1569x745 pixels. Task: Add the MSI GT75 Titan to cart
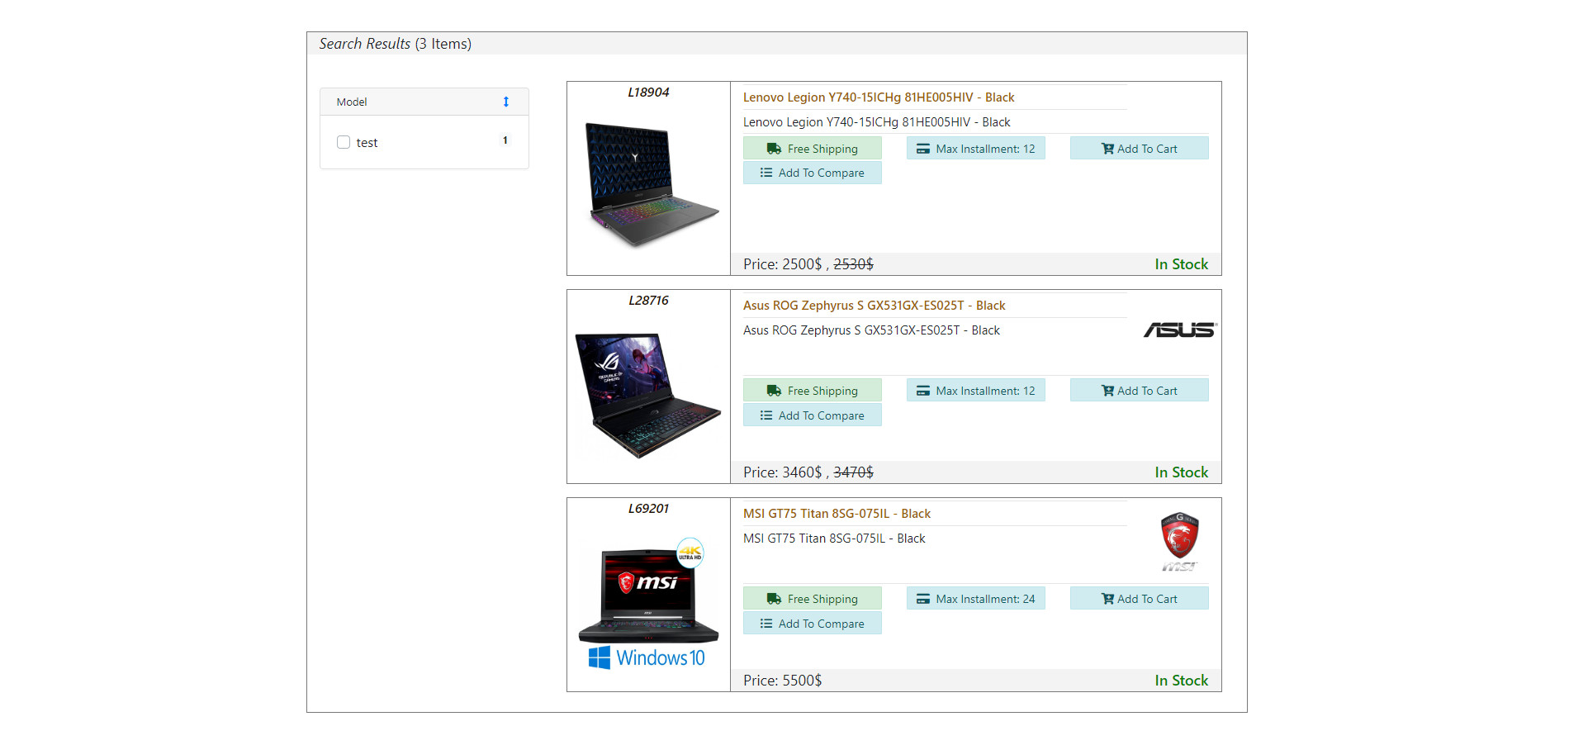[1140, 599]
